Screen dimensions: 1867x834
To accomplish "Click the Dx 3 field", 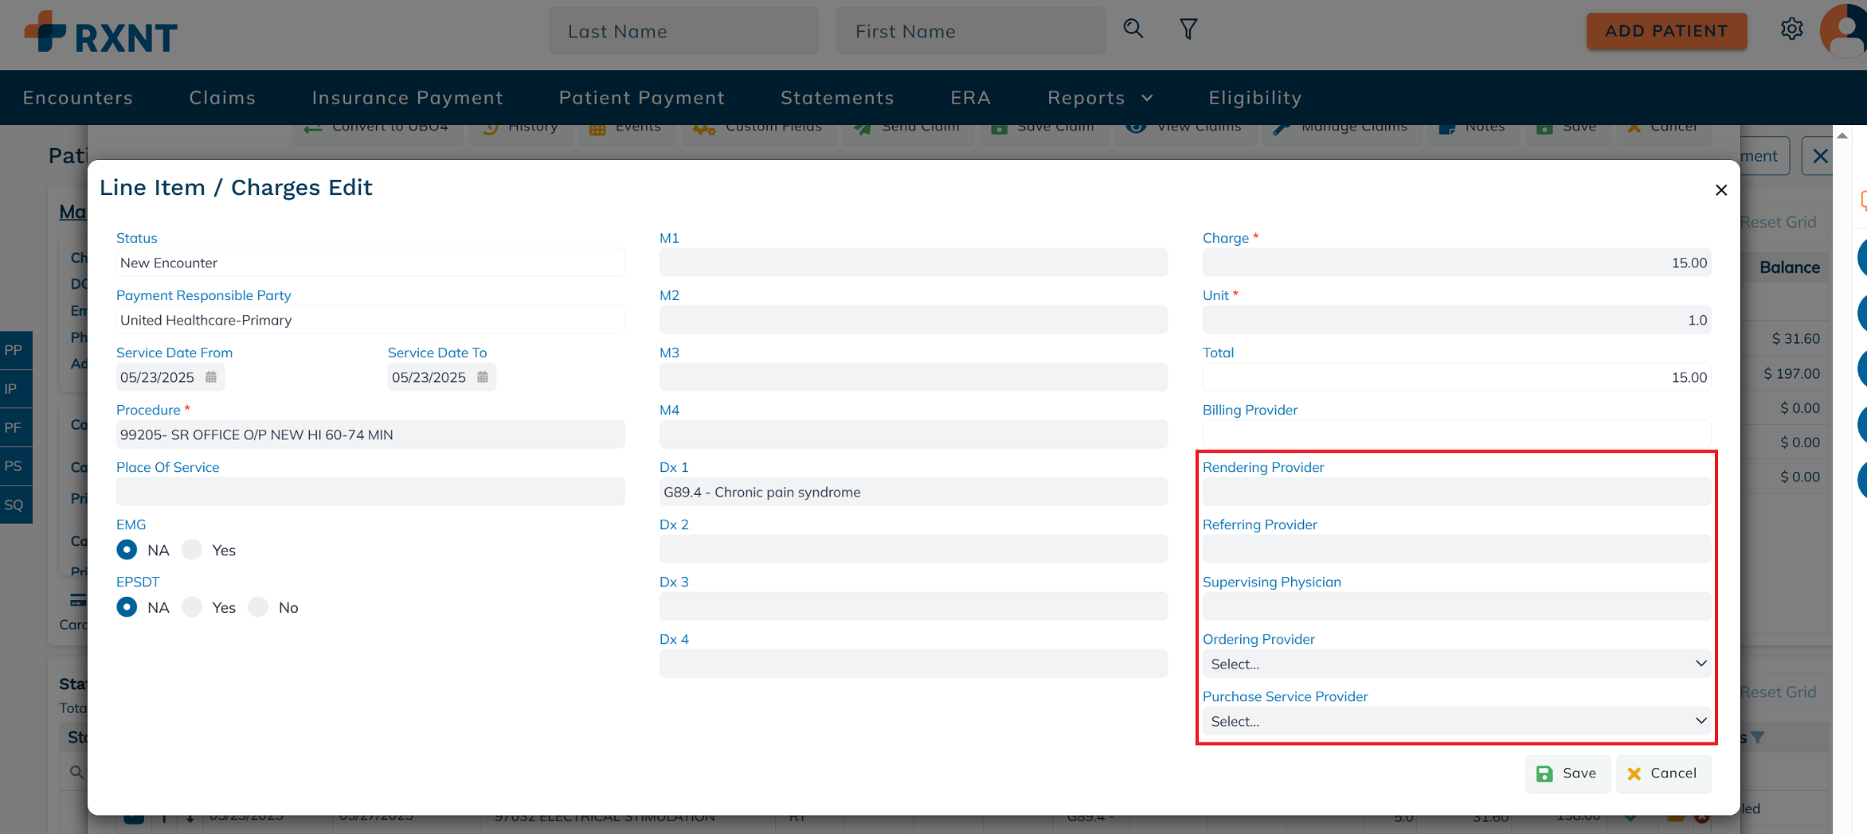I will pos(914,606).
